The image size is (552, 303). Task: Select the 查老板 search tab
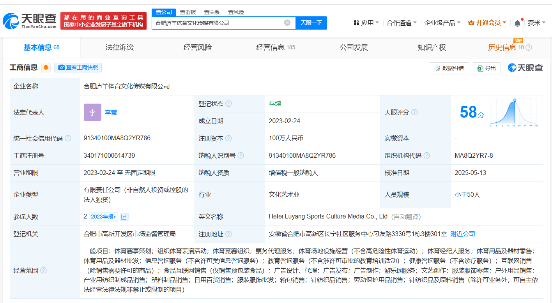point(188,12)
